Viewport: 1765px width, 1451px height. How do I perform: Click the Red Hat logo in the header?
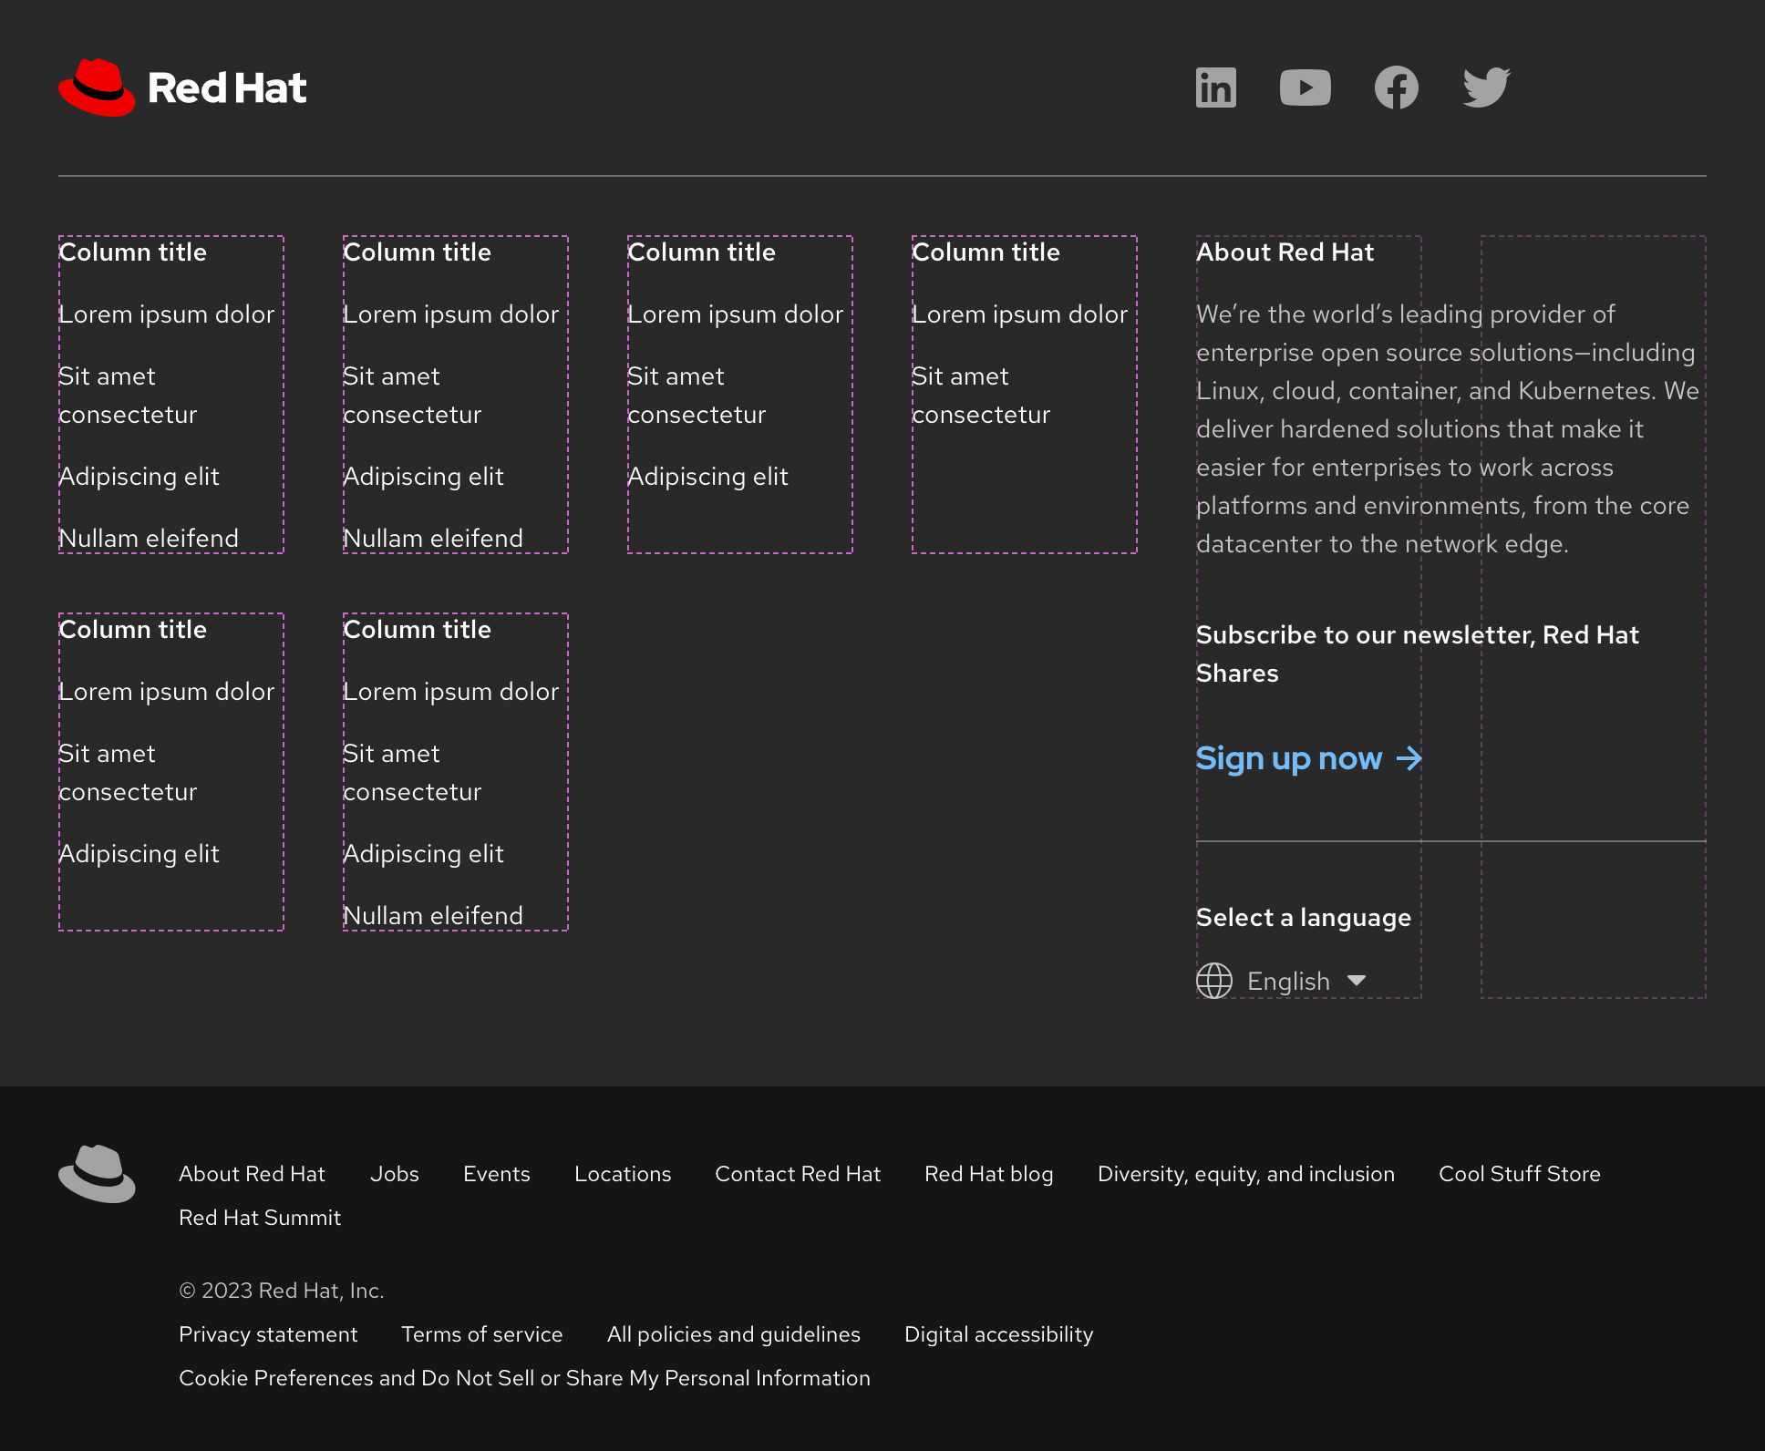pyautogui.click(x=181, y=87)
